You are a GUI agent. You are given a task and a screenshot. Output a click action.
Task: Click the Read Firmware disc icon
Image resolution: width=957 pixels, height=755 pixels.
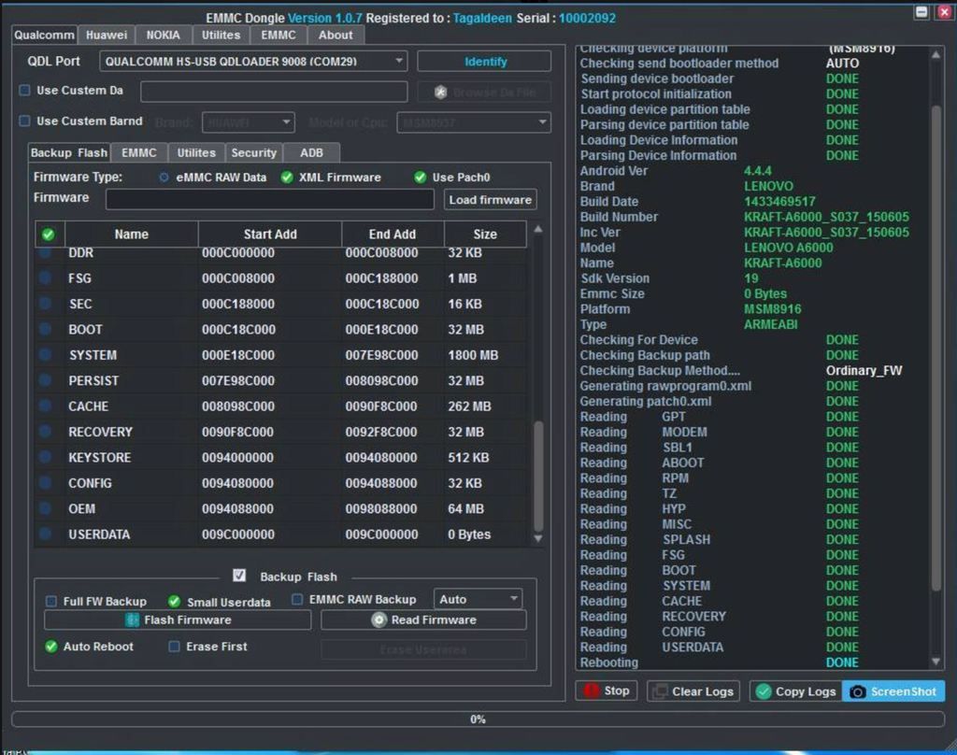pyautogui.click(x=379, y=620)
